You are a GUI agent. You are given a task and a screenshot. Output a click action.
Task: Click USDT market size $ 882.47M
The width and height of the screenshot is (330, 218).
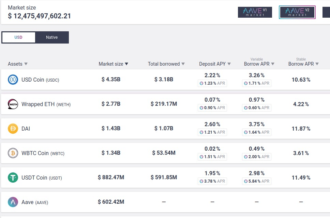[x=111, y=177]
